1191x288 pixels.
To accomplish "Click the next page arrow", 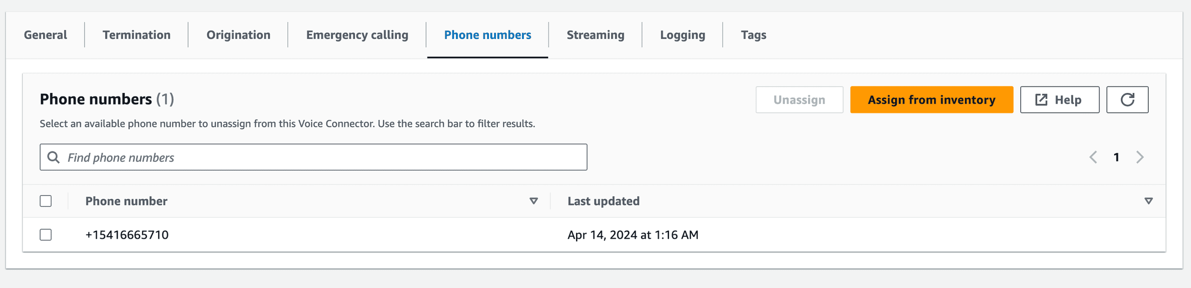I will [x=1139, y=157].
